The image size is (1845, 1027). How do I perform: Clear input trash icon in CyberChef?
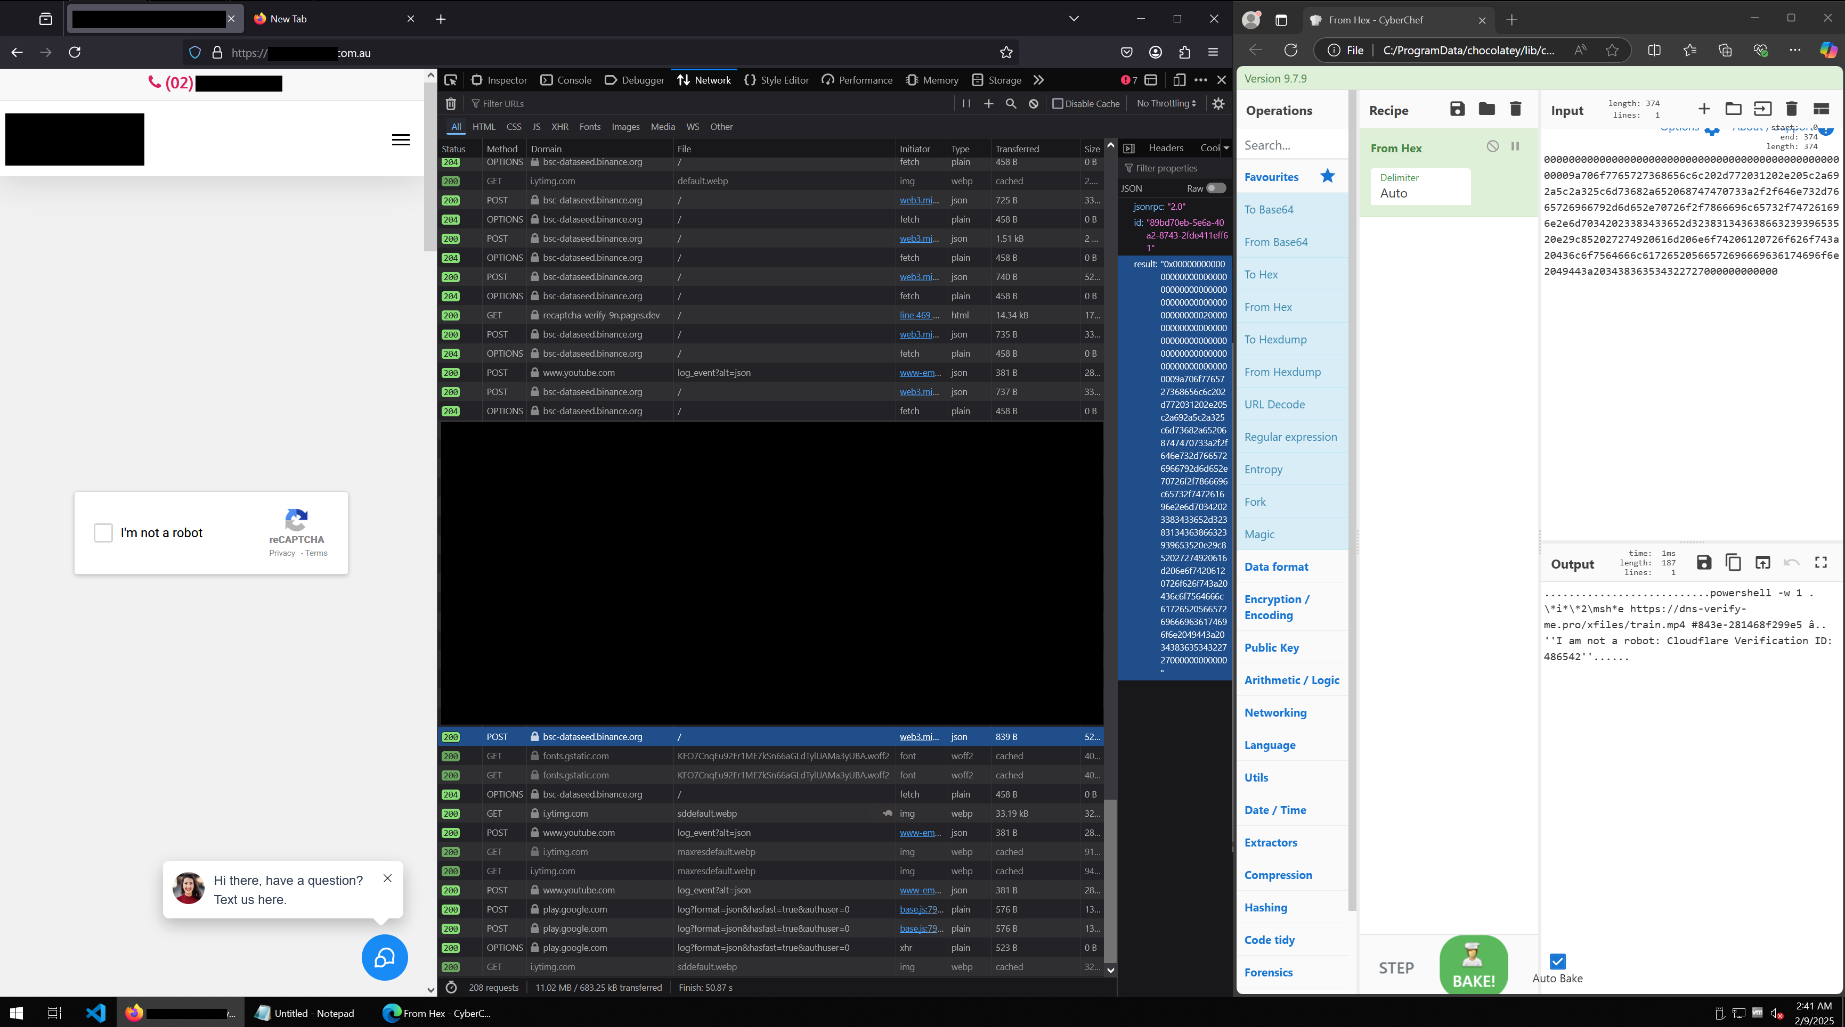point(1791,109)
